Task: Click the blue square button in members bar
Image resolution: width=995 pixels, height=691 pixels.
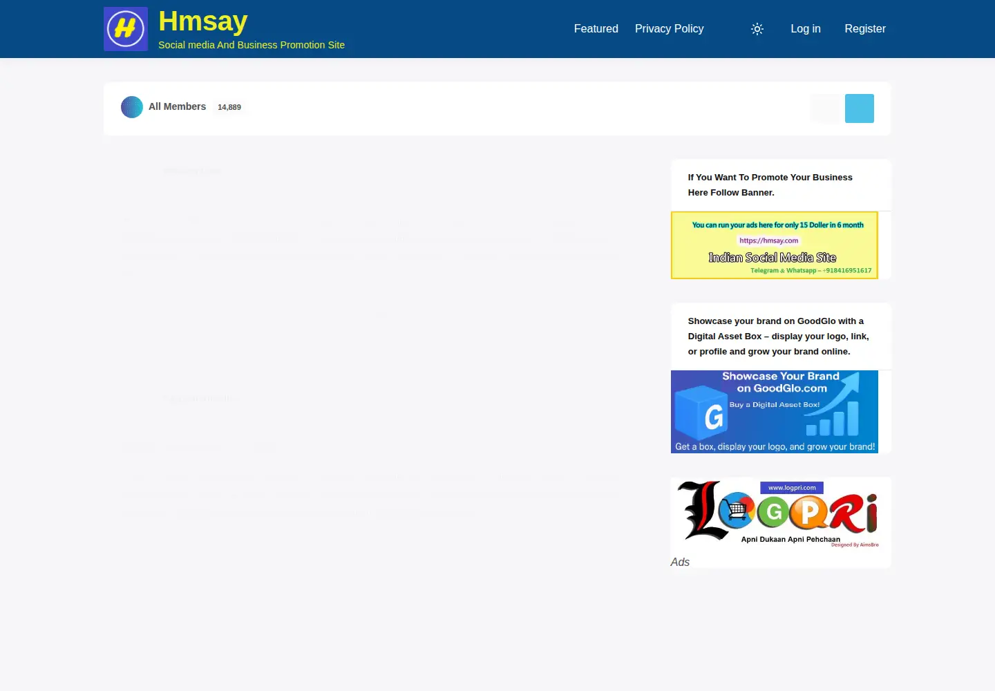Action: tap(860, 108)
